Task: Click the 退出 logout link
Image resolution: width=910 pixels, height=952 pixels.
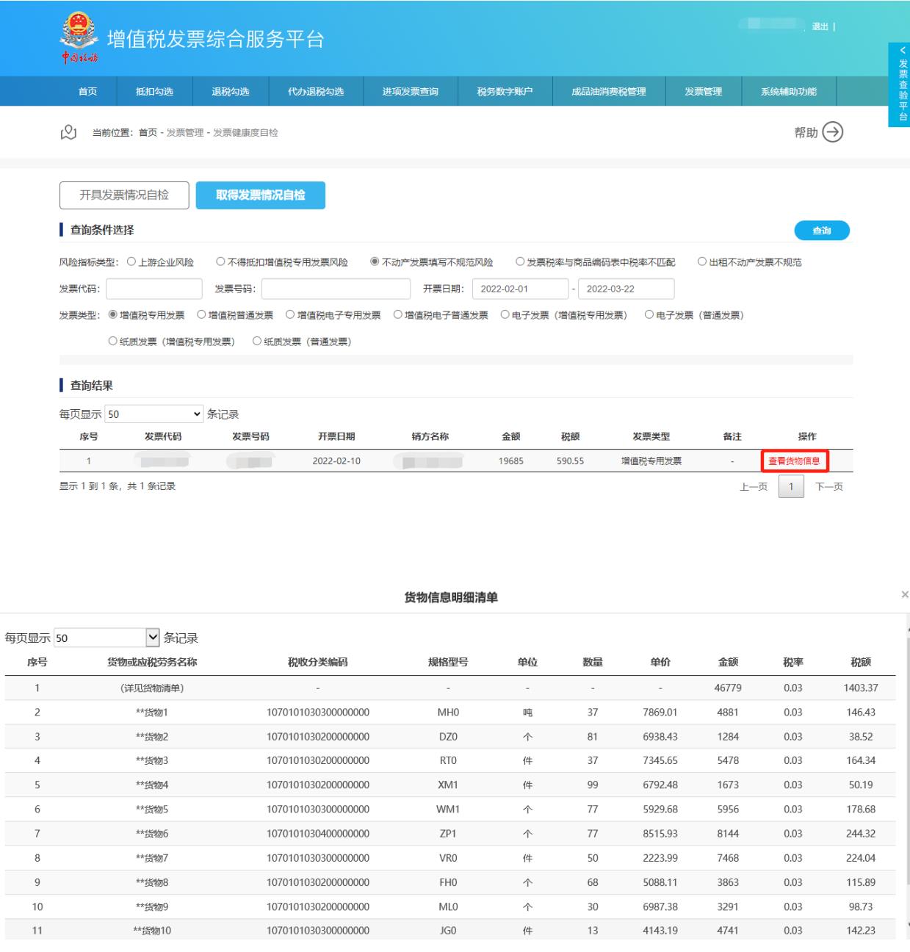Action: (820, 27)
